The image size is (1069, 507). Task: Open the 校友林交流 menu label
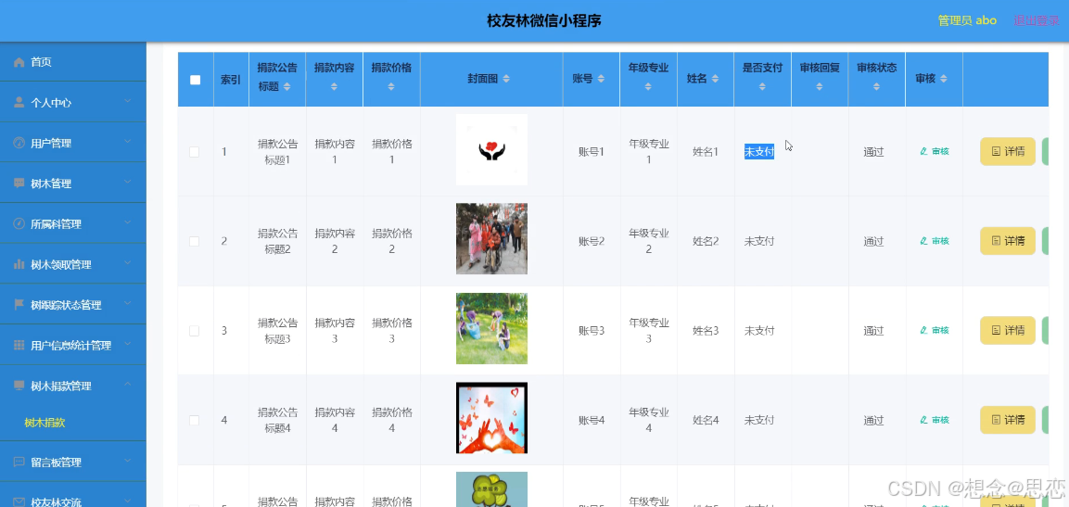point(56,502)
